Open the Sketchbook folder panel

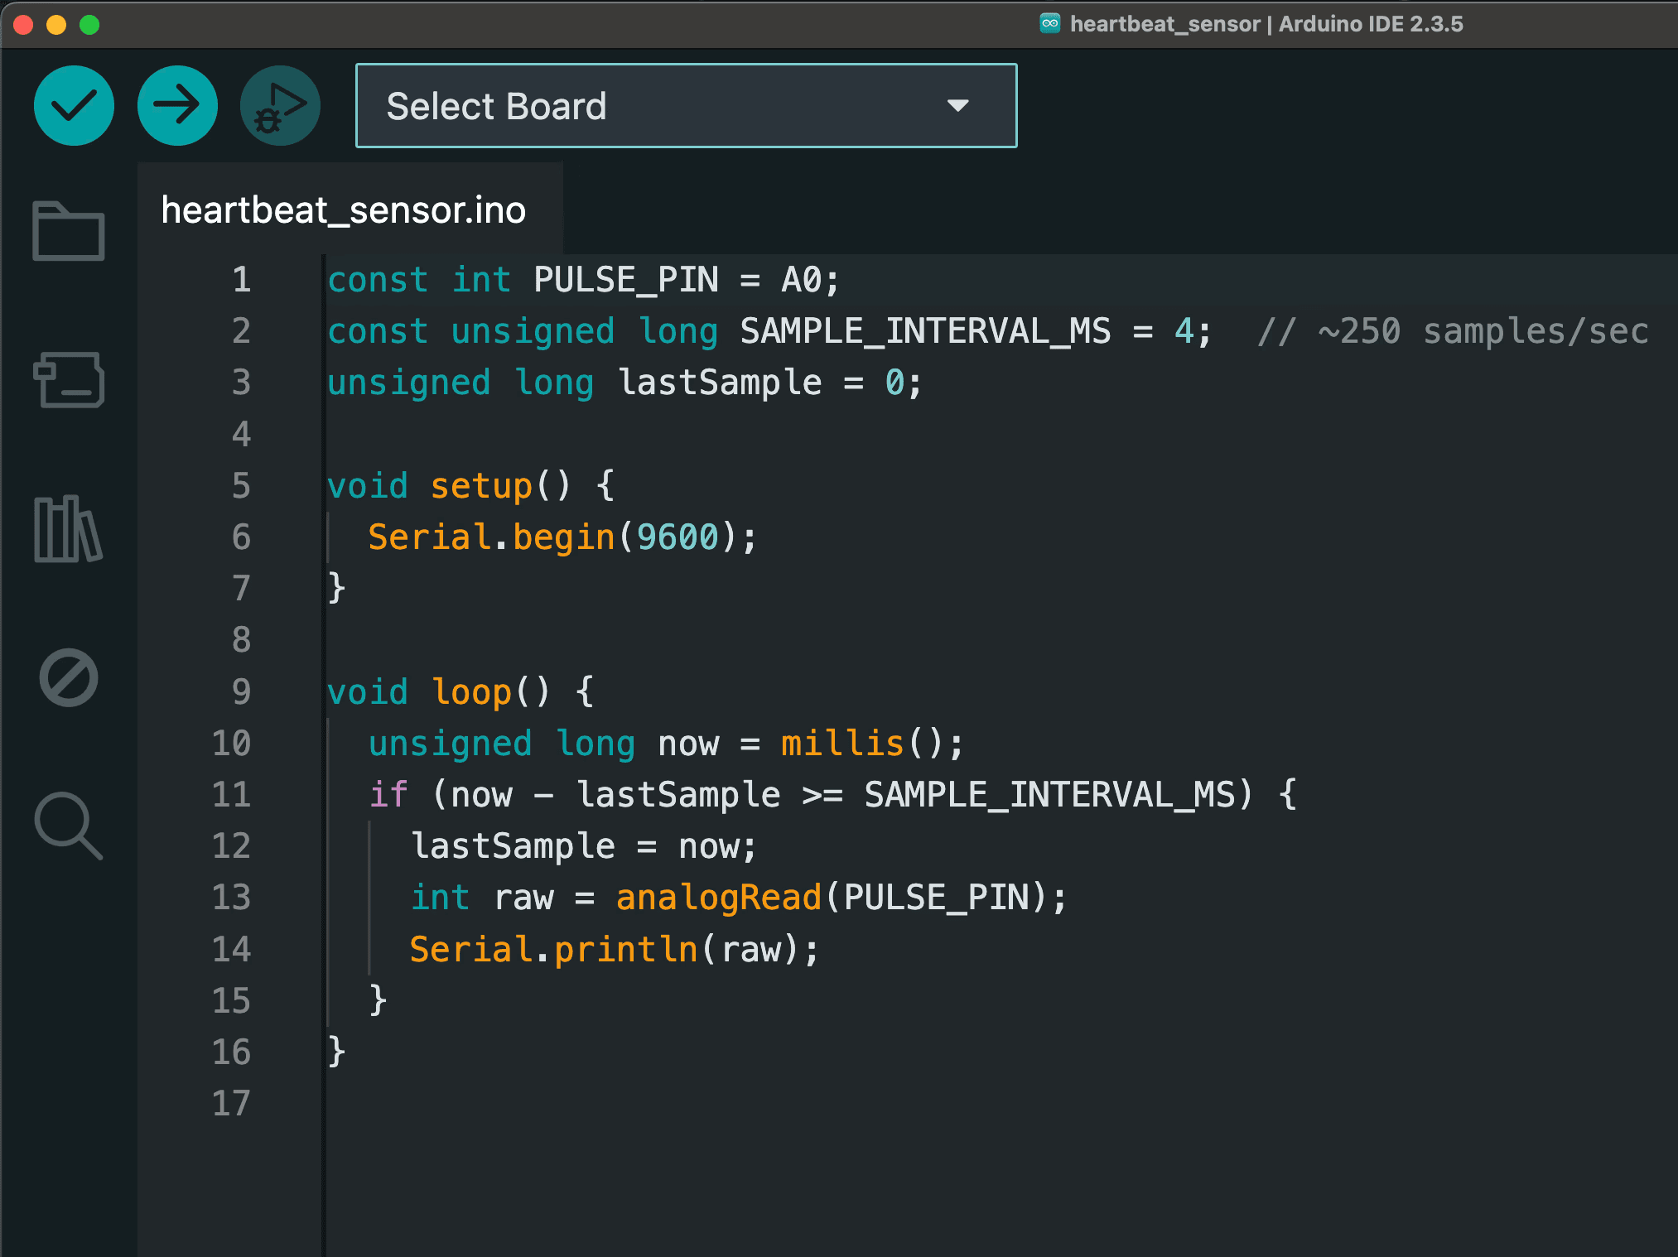[69, 231]
